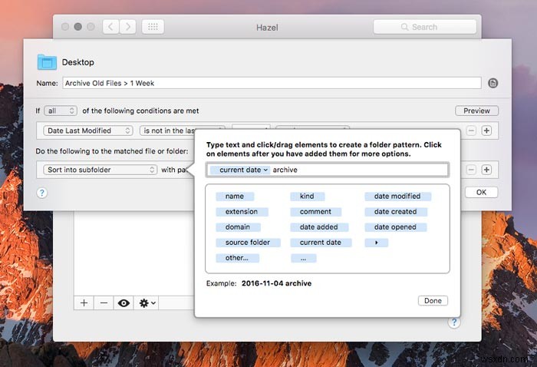This screenshot has height=367, width=537.
Task: Open the 'is not in the last' dropdown
Action: pyautogui.click(x=168, y=131)
